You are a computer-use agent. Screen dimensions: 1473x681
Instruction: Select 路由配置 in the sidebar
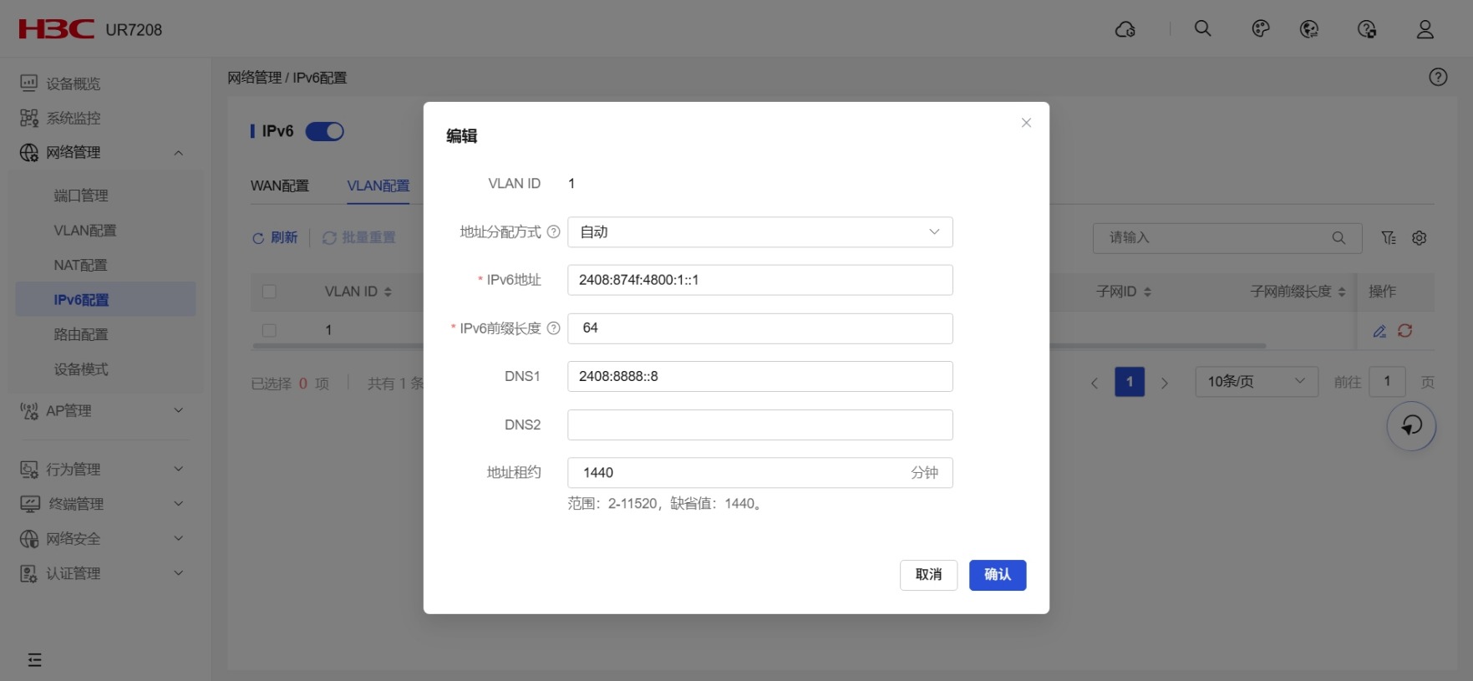click(81, 334)
